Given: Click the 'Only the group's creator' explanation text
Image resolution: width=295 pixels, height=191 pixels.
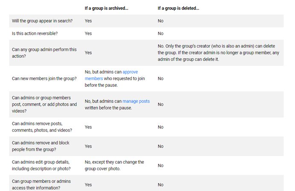Looking at the screenshot, I should click(218, 53).
